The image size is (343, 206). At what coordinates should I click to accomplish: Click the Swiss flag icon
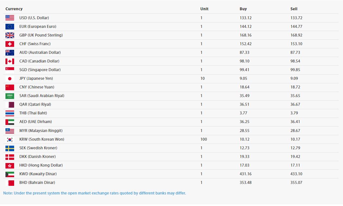click(x=10, y=44)
